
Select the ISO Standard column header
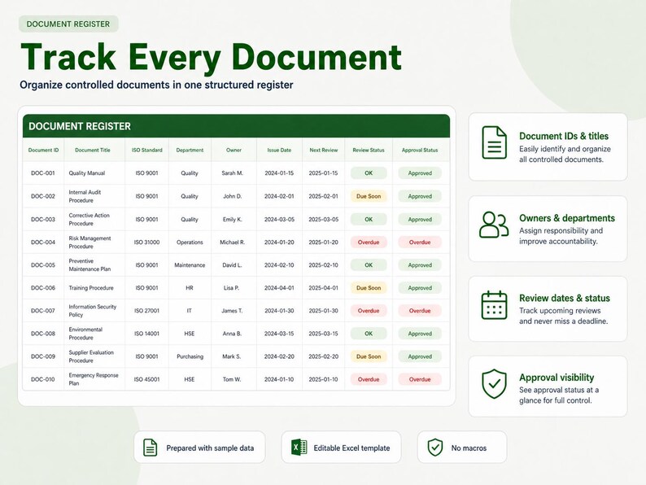tap(147, 150)
